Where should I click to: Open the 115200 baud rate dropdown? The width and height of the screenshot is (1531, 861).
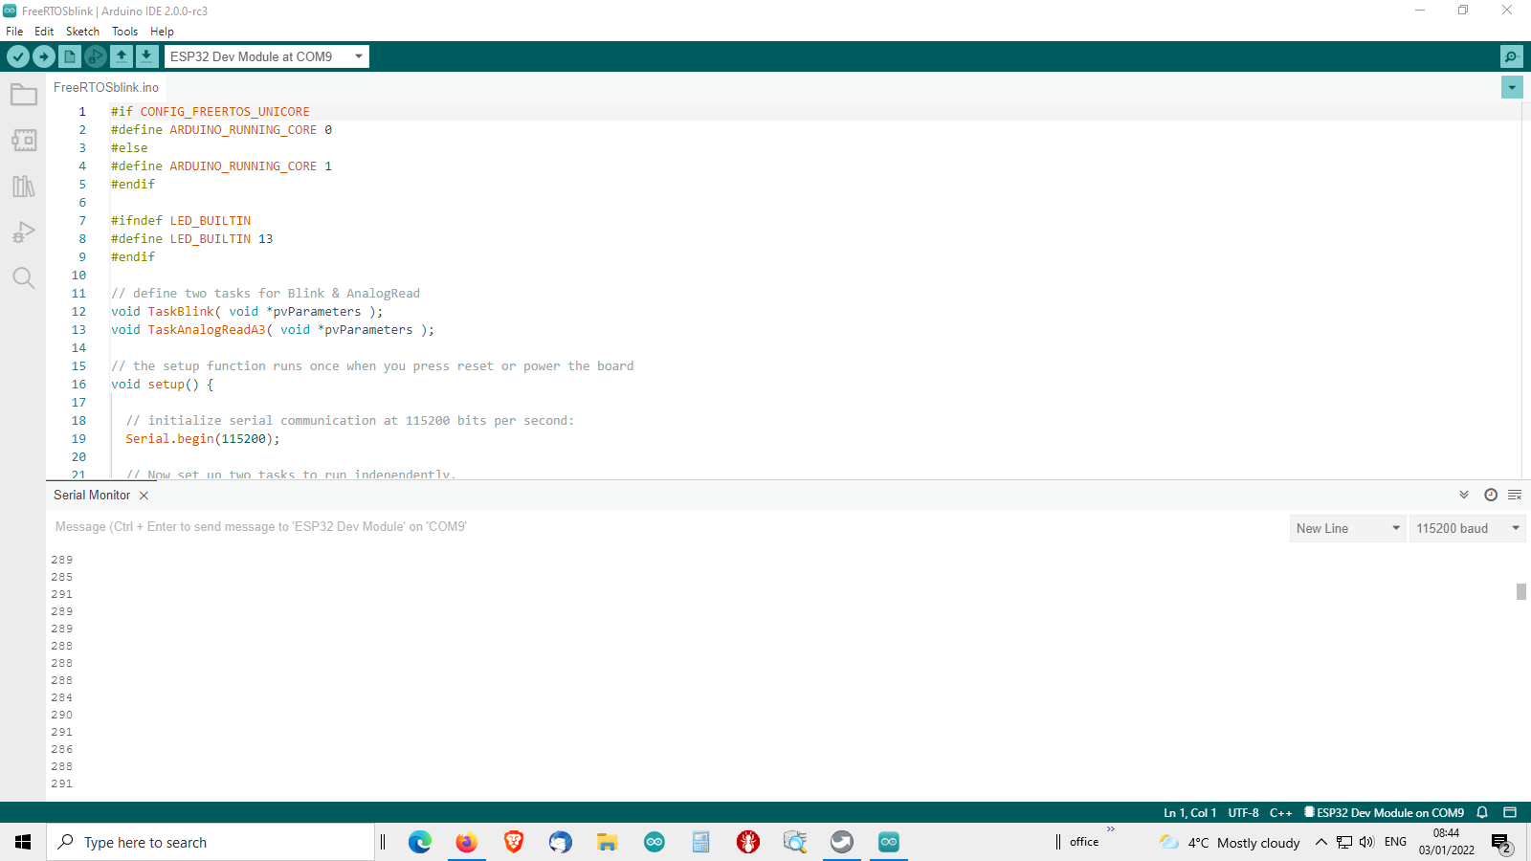tap(1468, 528)
